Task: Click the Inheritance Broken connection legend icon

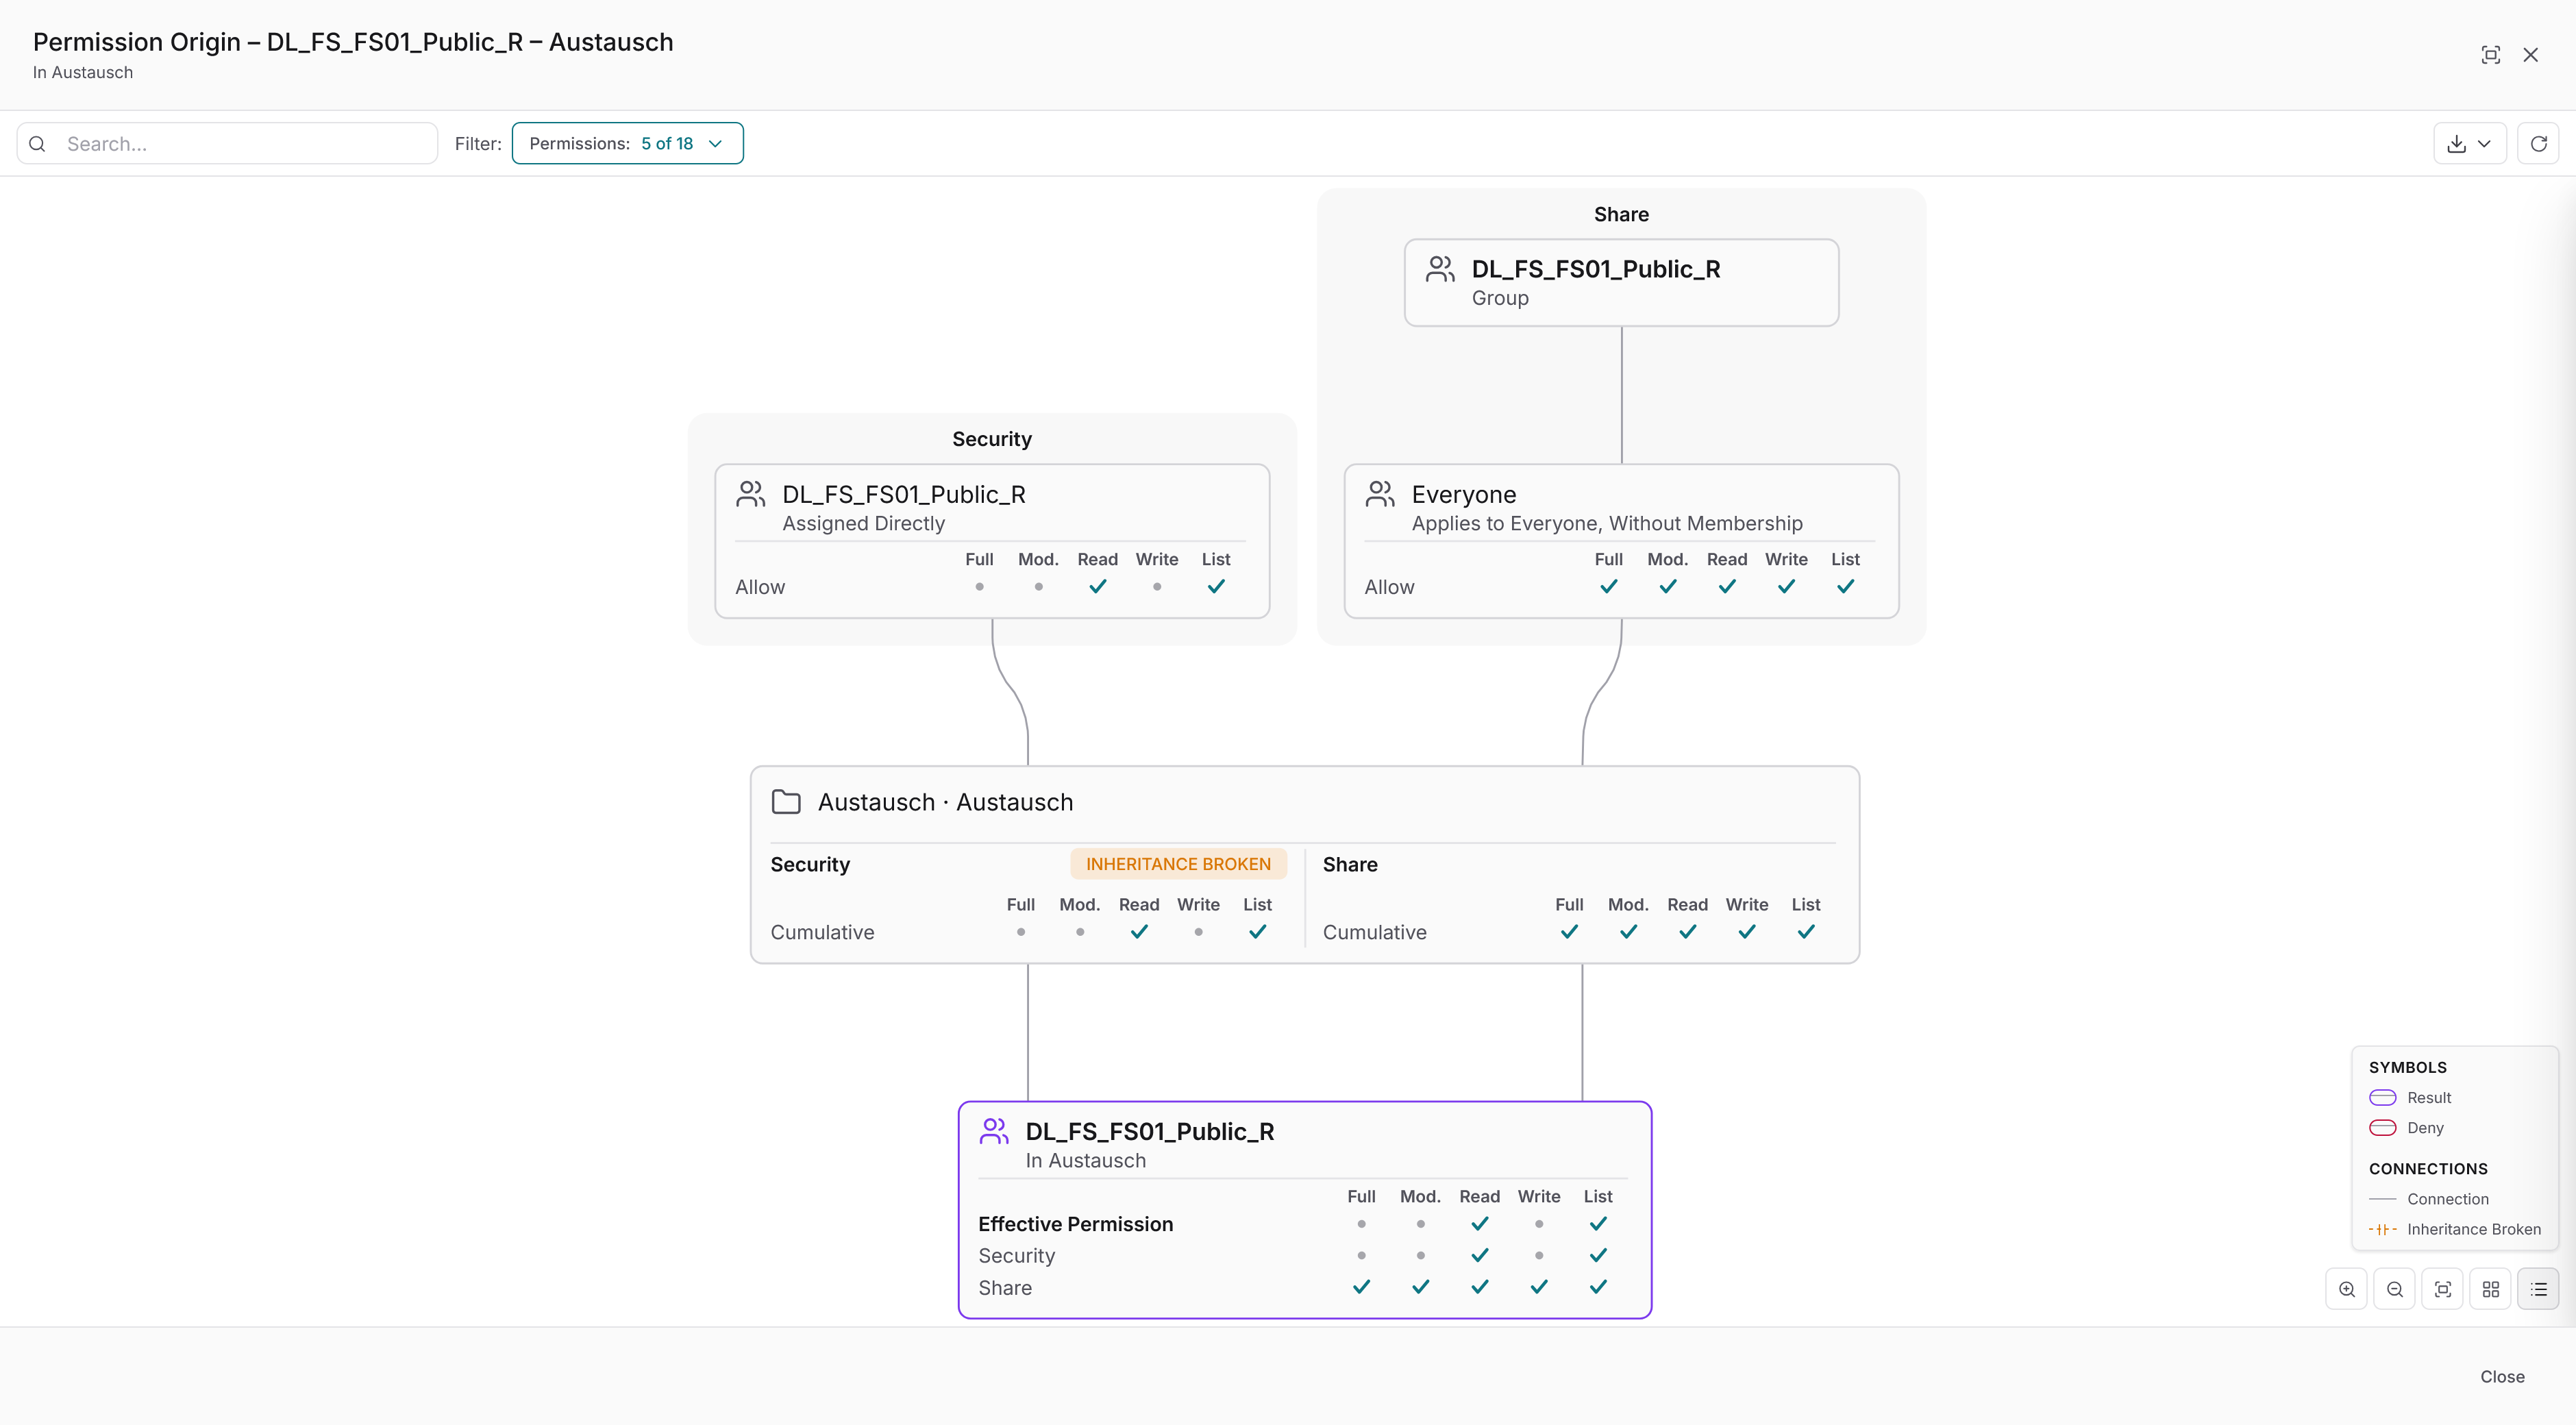Action: [2383, 1229]
